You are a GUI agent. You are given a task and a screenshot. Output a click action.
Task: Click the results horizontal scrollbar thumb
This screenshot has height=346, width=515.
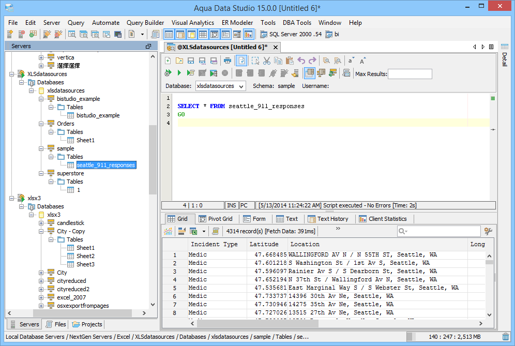point(257,324)
